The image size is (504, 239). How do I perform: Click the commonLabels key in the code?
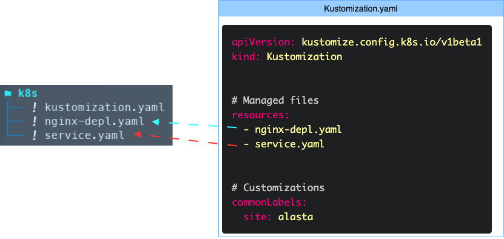pos(269,203)
